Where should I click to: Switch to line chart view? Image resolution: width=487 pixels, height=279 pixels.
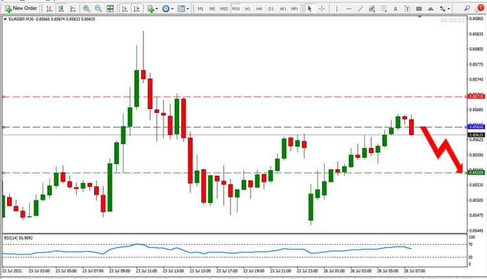point(73,8)
